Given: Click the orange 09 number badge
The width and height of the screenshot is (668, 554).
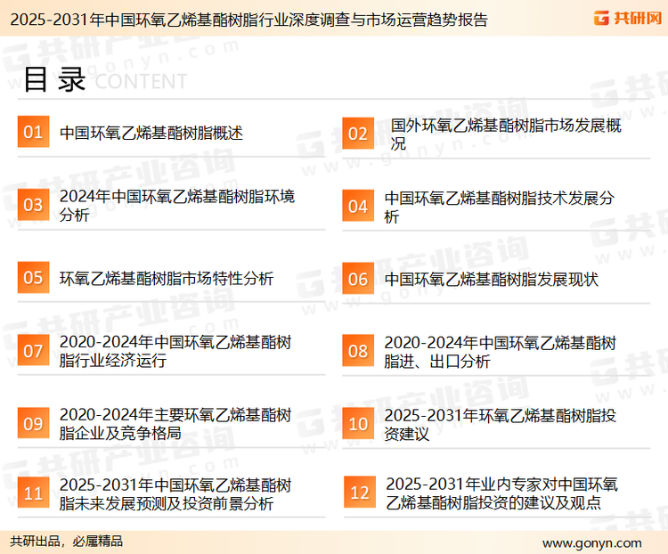Looking at the screenshot, I should 33,423.
